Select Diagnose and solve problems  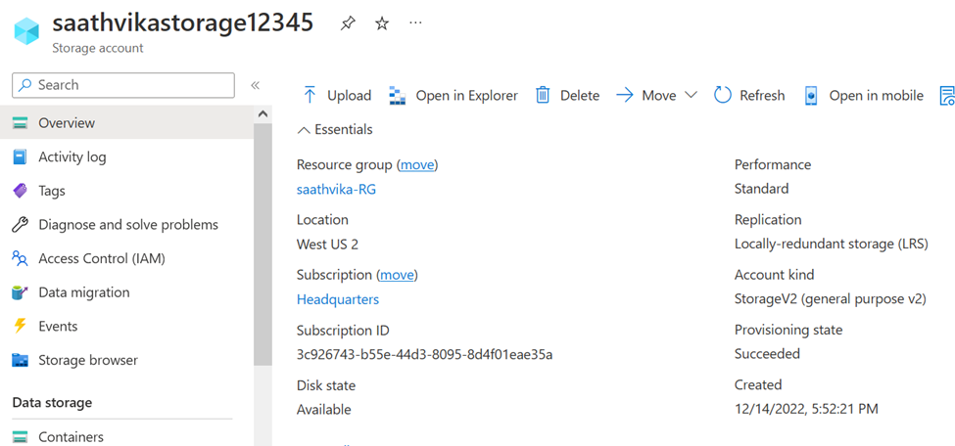(x=126, y=225)
